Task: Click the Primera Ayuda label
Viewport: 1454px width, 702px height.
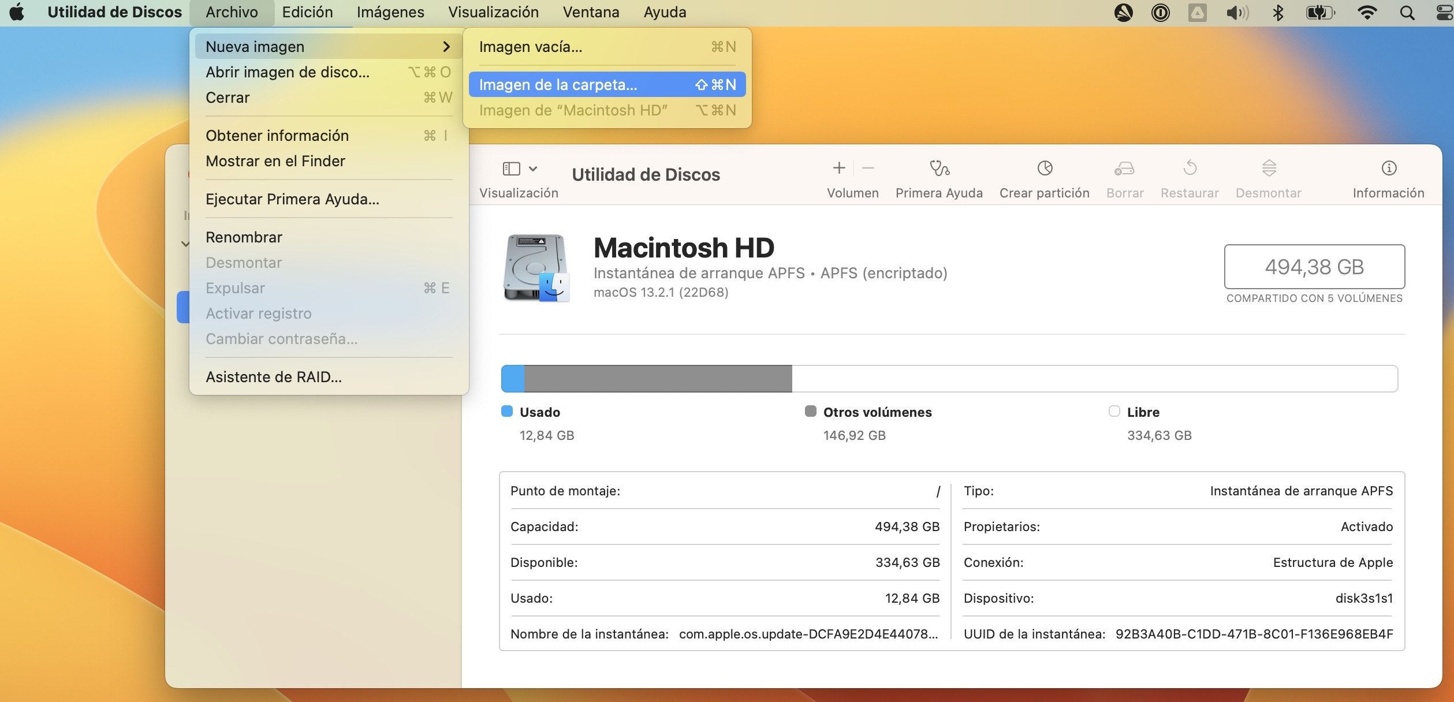Action: [939, 193]
